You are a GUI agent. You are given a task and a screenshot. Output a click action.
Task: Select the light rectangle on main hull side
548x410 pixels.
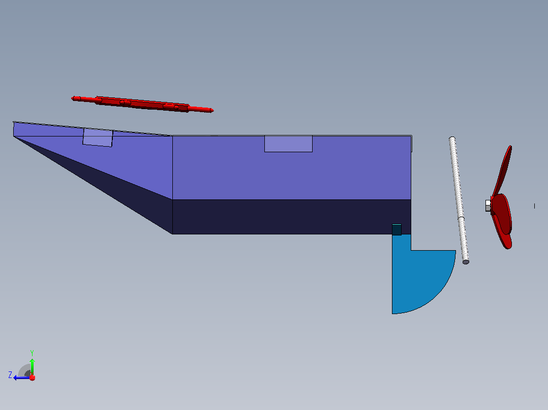[x=288, y=144]
